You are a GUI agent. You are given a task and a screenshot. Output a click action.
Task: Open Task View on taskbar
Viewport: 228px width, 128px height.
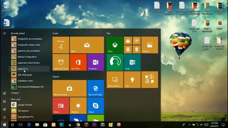[x=21, y=125]
